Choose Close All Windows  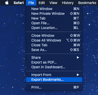click(54, 40)
